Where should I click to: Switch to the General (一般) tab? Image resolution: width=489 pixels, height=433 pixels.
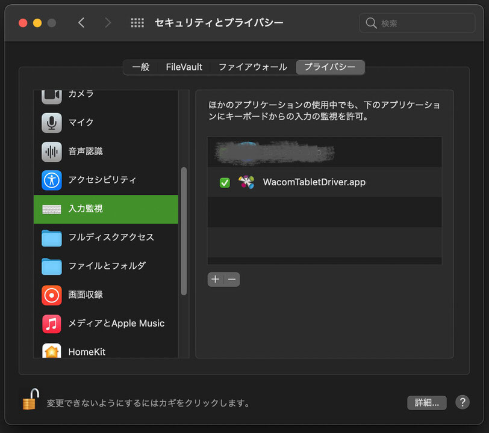tap(141, 67)
